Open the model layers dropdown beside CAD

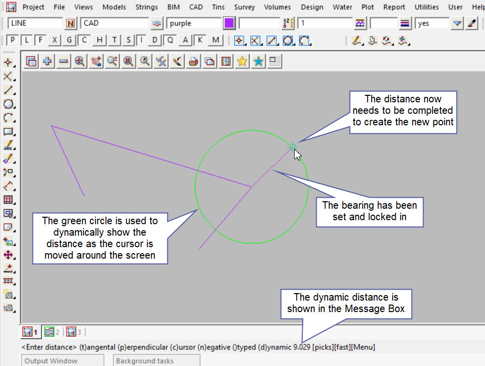tap(157, 23)
